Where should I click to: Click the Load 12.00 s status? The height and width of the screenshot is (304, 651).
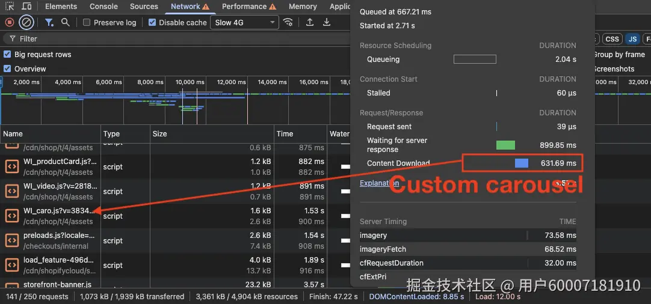(x=498, y=297)
